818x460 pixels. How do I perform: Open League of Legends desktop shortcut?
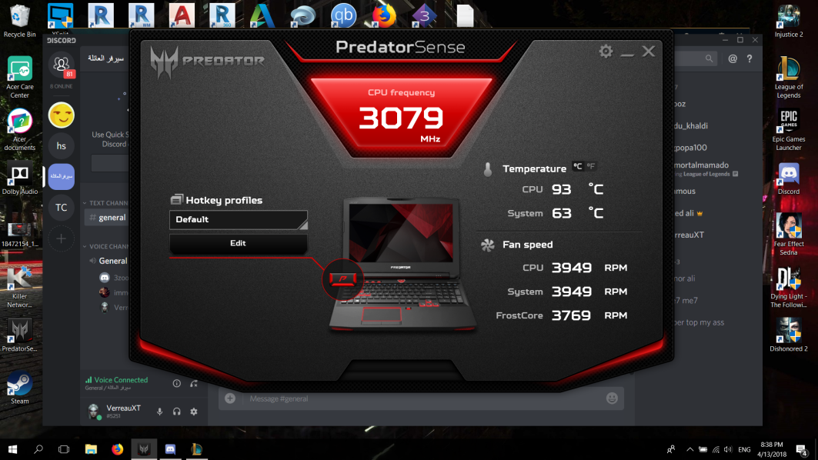[788, 77]
